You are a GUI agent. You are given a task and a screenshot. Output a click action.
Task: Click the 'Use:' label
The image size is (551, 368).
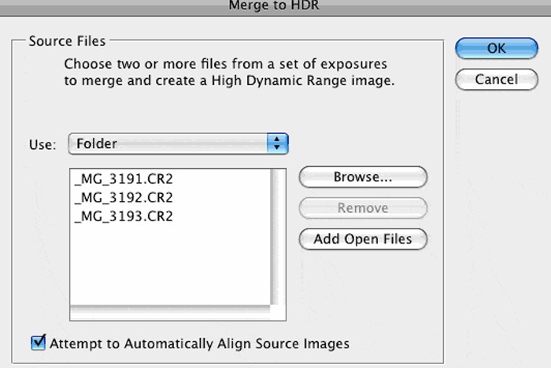click(43, 145)
